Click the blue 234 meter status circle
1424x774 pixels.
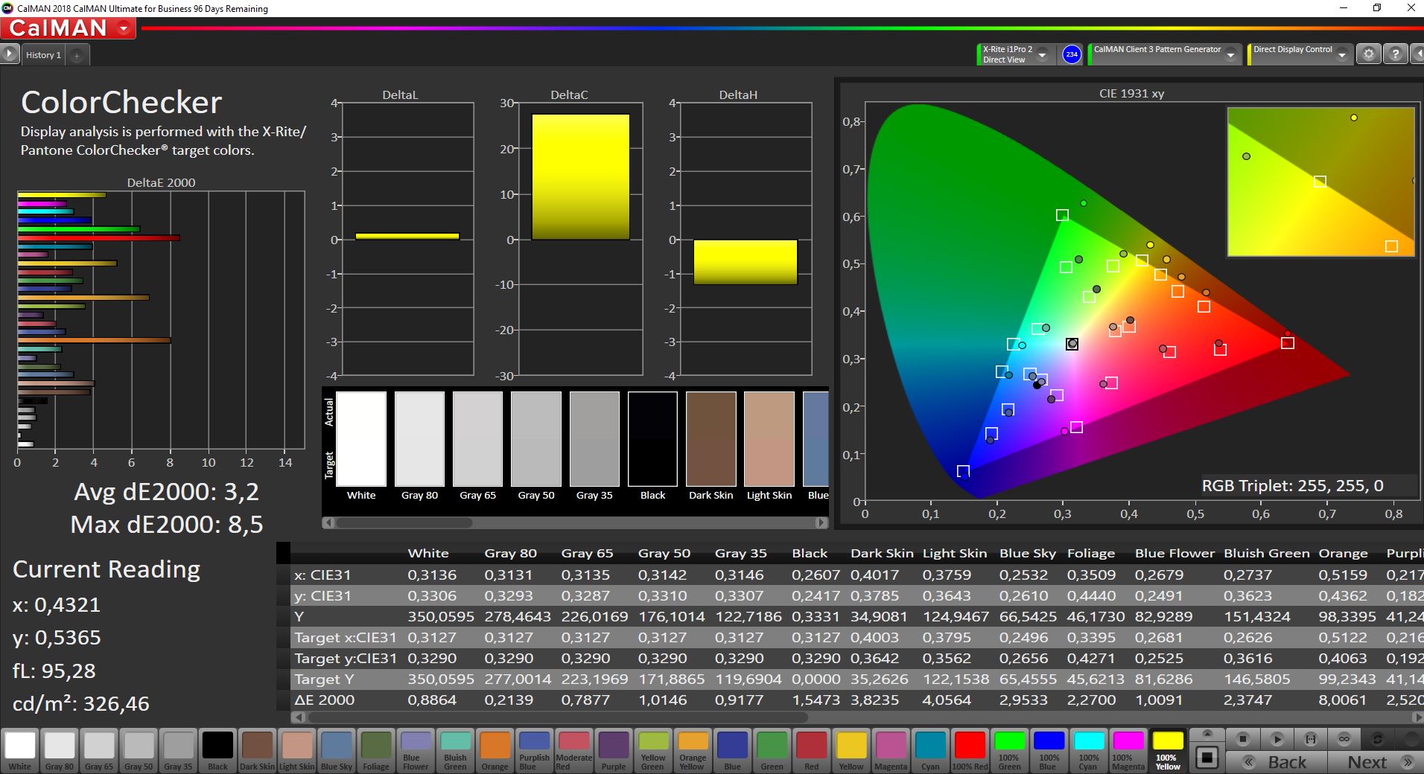pyautogui.click(x=1071, y=54)
